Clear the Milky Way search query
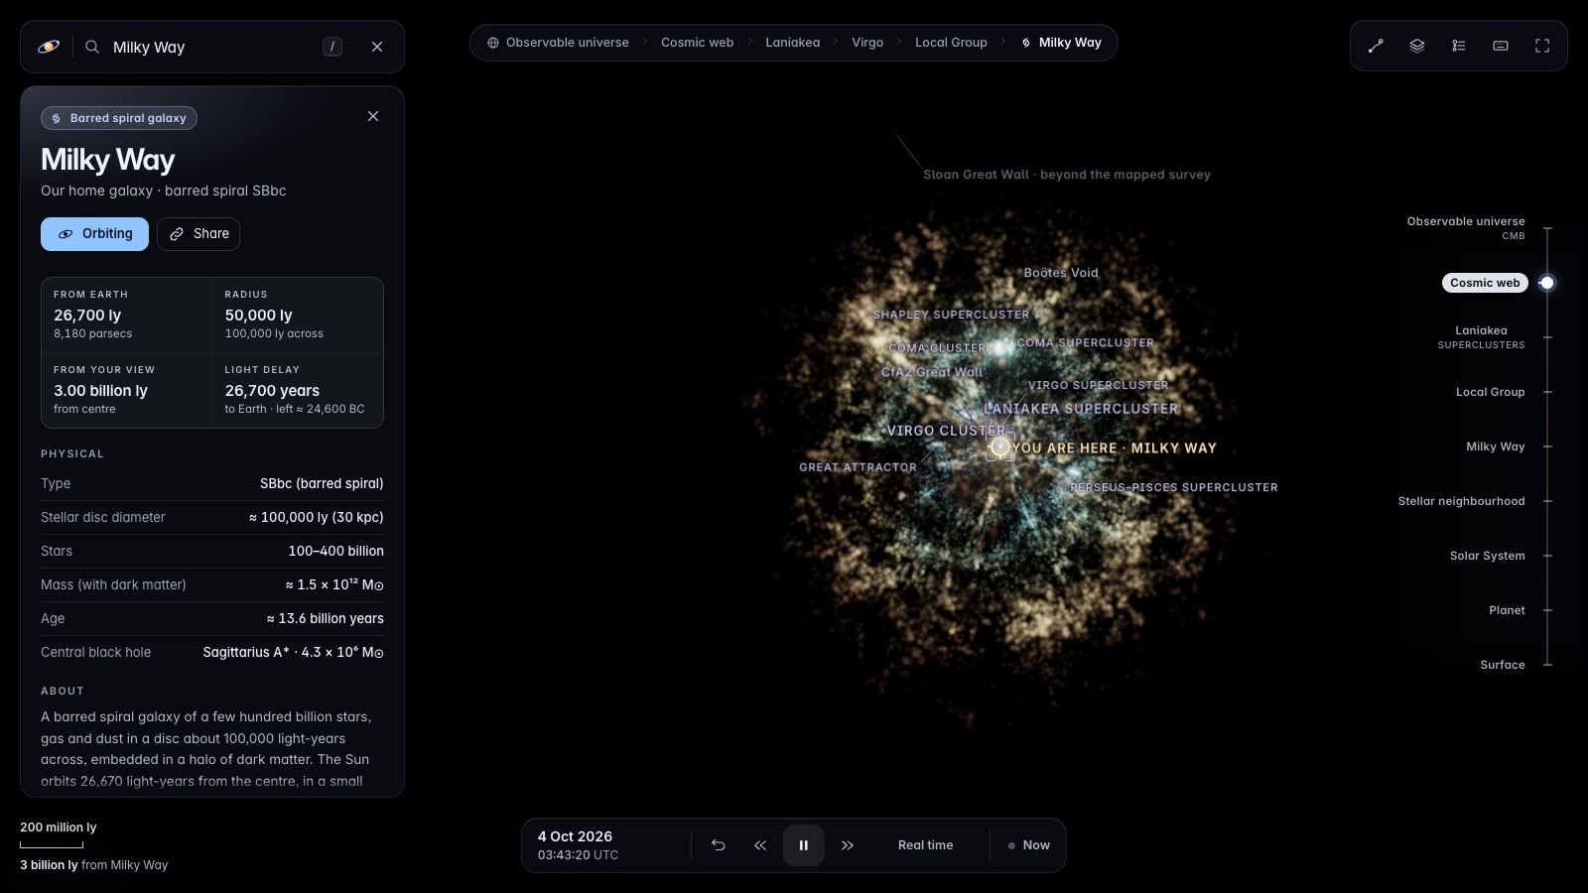The width and height of the screenshot is (1588, 893). point(377,47)
